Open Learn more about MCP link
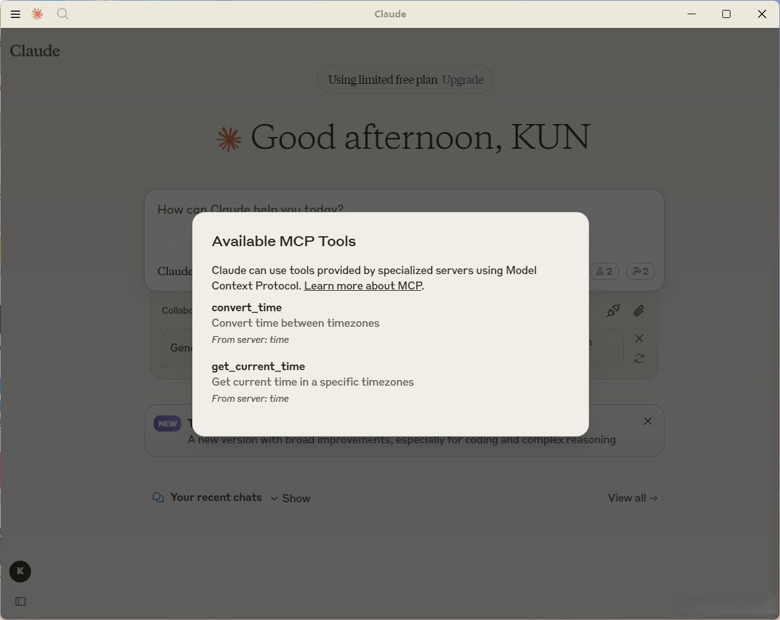This screenshot has height=620, width=780. click(x=363, y=286)
